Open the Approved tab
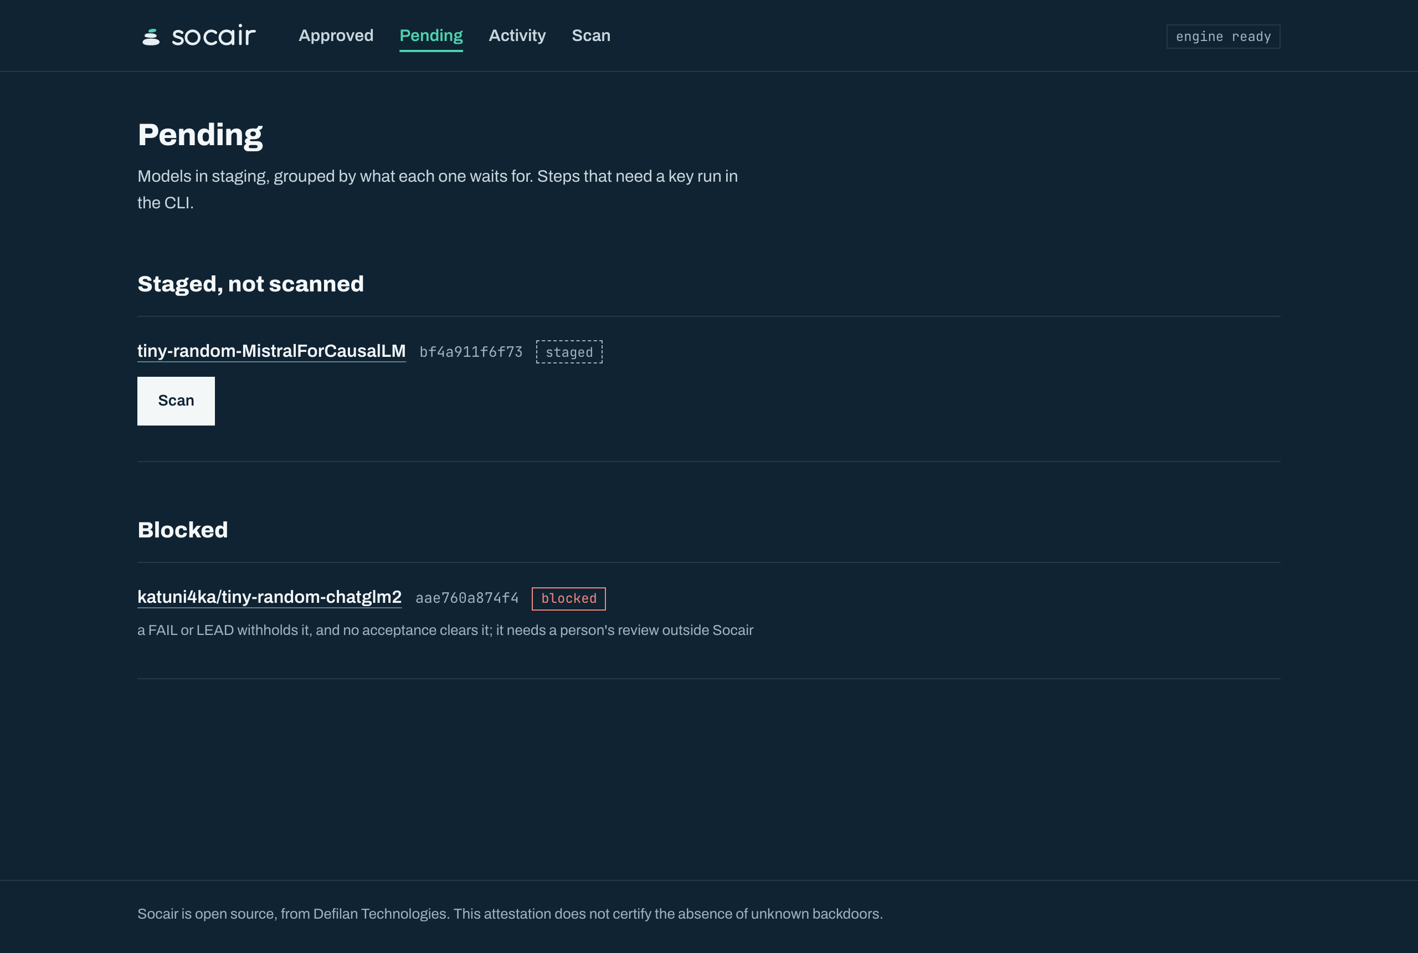The image size is (1418, 953). point(336,36)
